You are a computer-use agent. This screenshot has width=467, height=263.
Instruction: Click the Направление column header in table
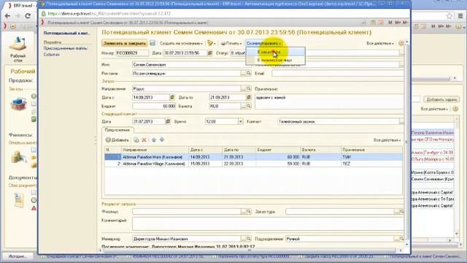coord(155,150)
